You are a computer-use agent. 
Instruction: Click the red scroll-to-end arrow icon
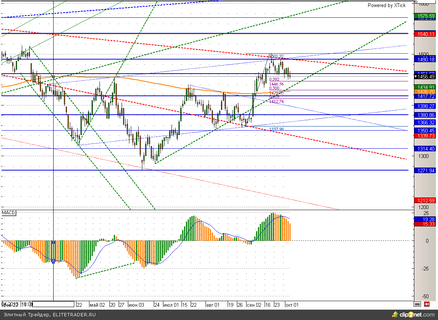427,304
